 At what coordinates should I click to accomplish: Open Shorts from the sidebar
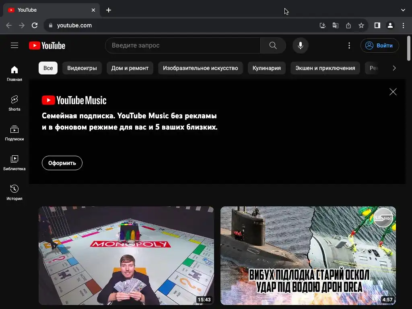14,103
